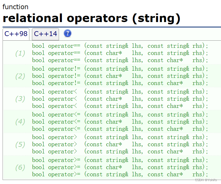
Task: Click operator< with const char* rhs
Action: point(120,106)
